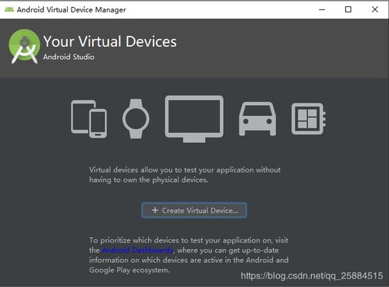Pick the Android Auto car icon

(x=257, y=119)
